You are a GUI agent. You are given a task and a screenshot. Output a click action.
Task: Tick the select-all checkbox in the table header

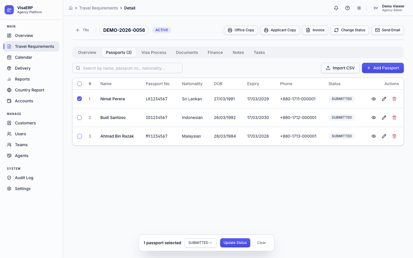click(79, 84)
